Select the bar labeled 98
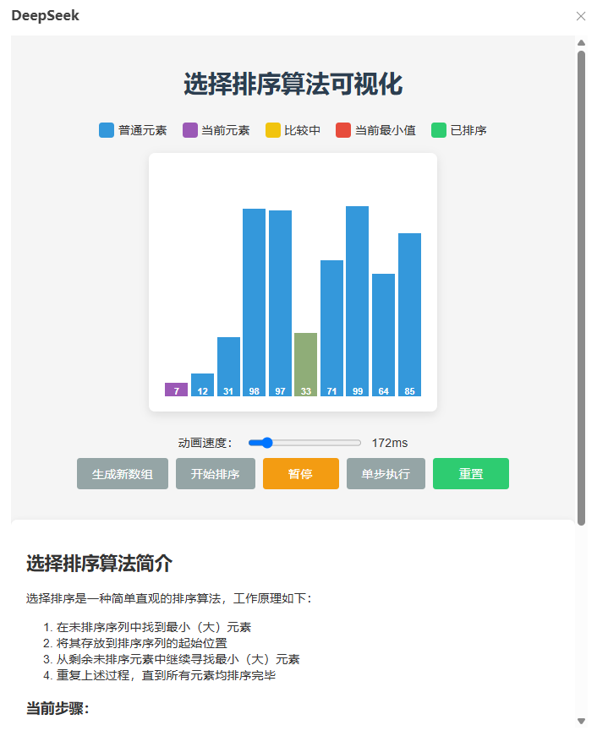This screenshot has width=597, height=736. (x=255, y=303)
